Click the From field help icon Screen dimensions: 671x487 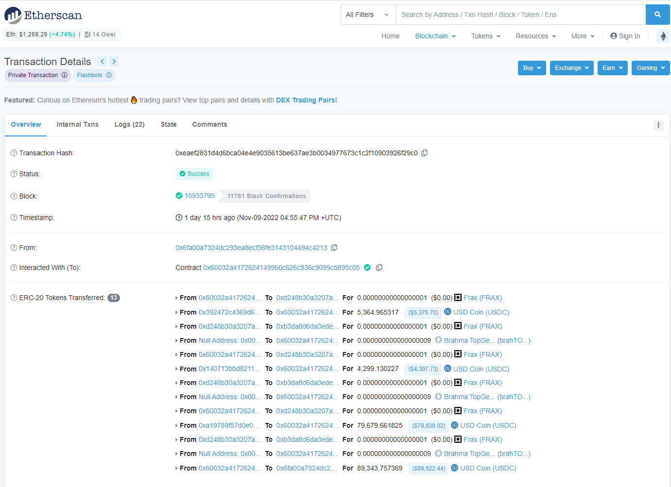coord(14,248)
